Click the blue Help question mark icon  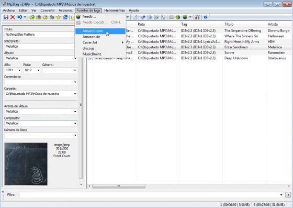206,17
